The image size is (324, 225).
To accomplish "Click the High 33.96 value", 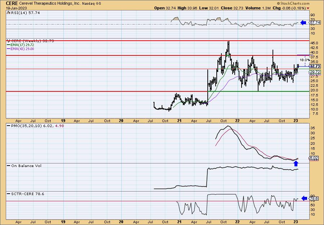I will (187, 8).
